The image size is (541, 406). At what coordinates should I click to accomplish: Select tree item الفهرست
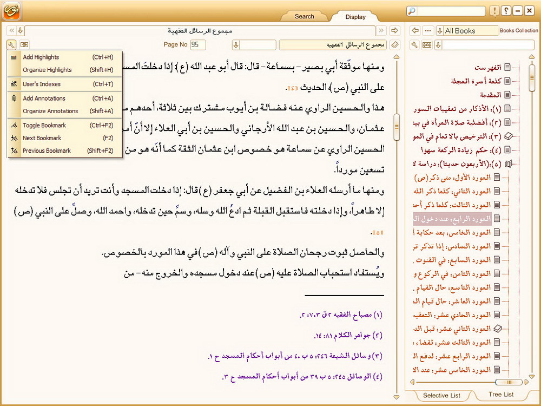(487, 67)
